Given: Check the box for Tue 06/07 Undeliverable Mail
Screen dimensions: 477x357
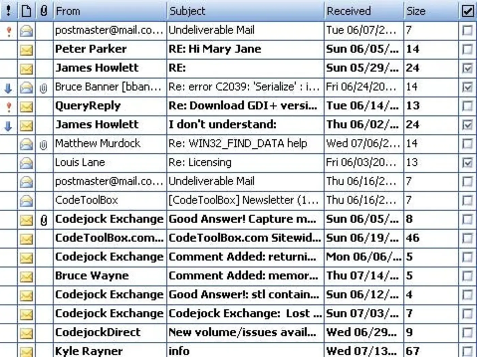Looking at the screenshot, I should [x=467, y=31].
